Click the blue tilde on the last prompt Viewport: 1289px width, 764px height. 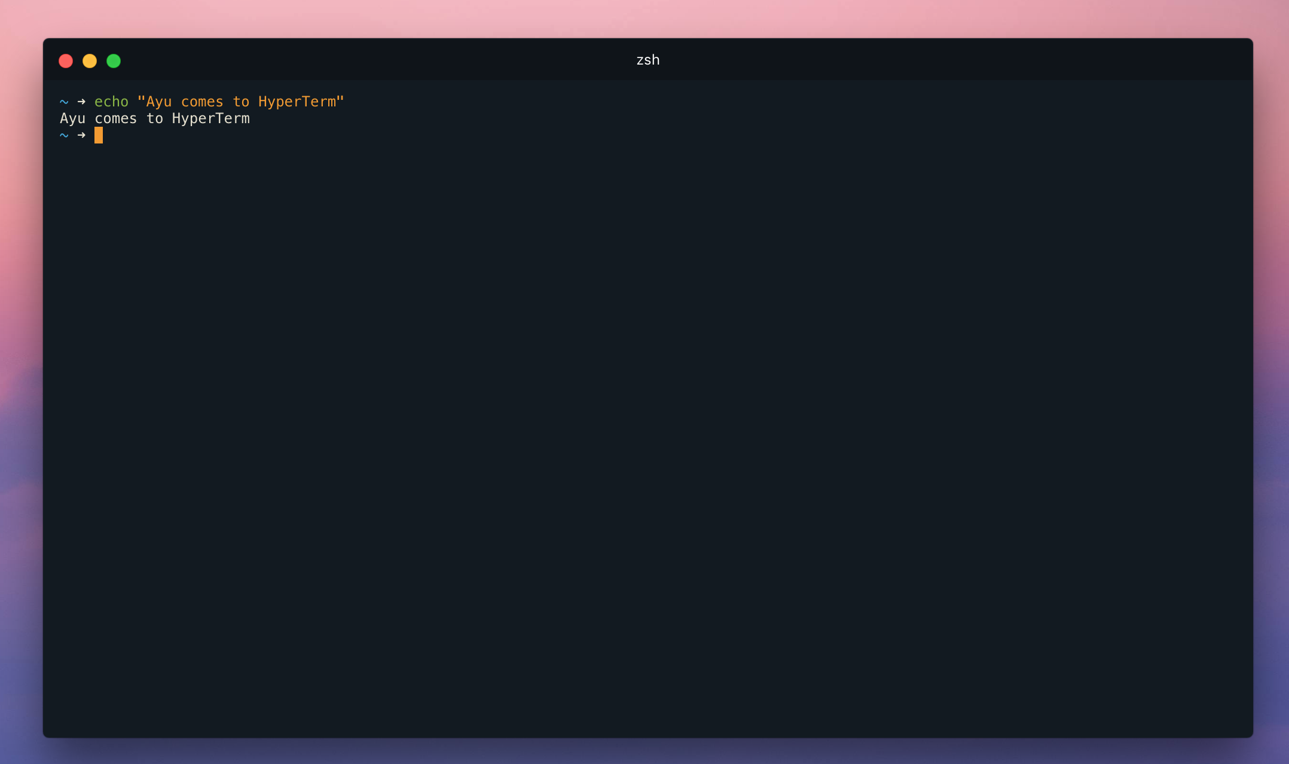[64, 135]
